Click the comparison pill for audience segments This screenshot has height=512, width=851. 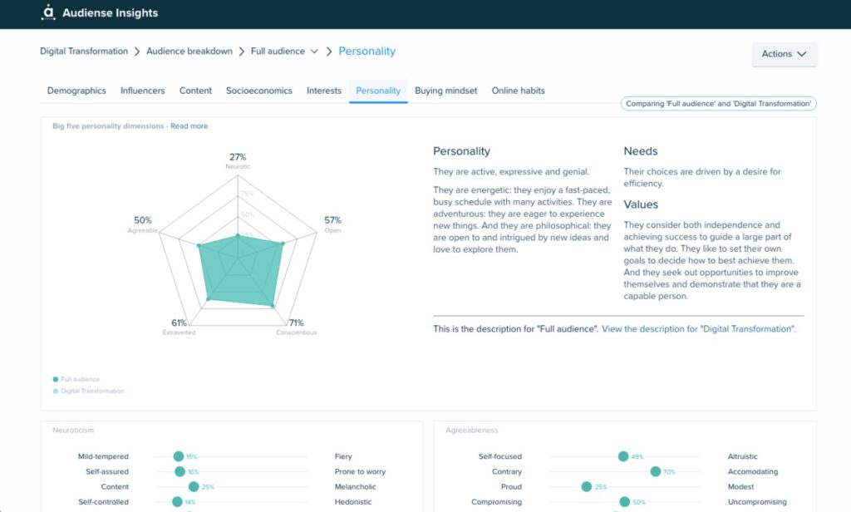click(x=718, y=103)
